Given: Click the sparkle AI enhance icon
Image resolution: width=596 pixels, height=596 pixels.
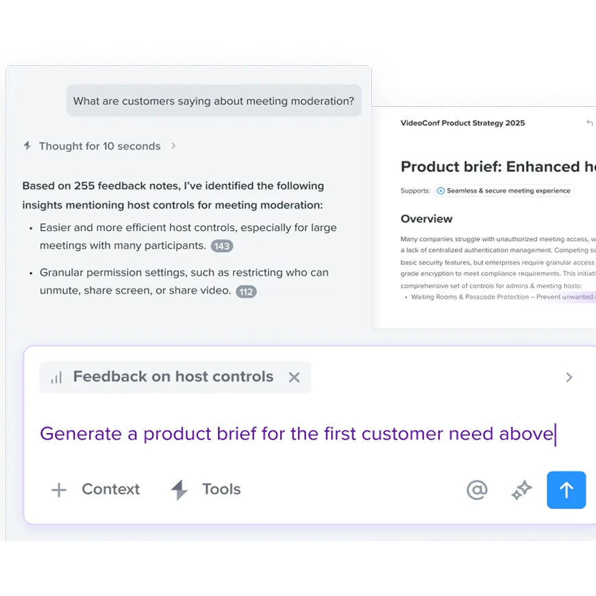Looking at the screenshot, I should (x=521, y=490).
